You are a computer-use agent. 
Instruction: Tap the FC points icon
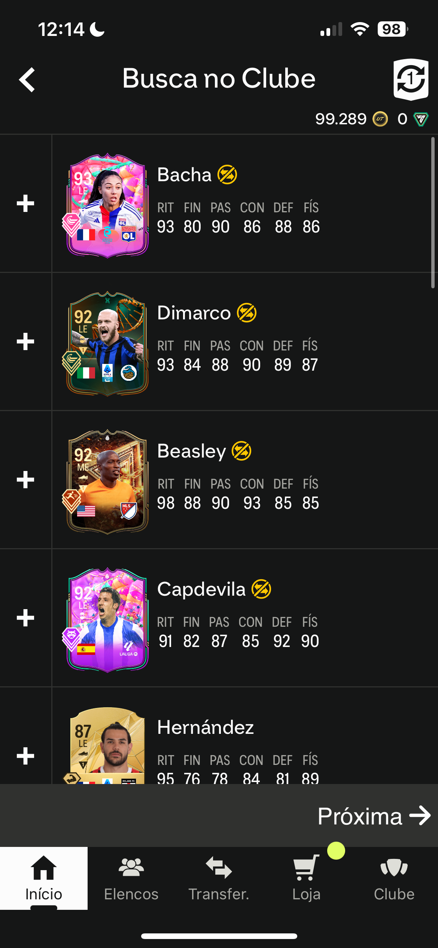(x=421, y=119)
